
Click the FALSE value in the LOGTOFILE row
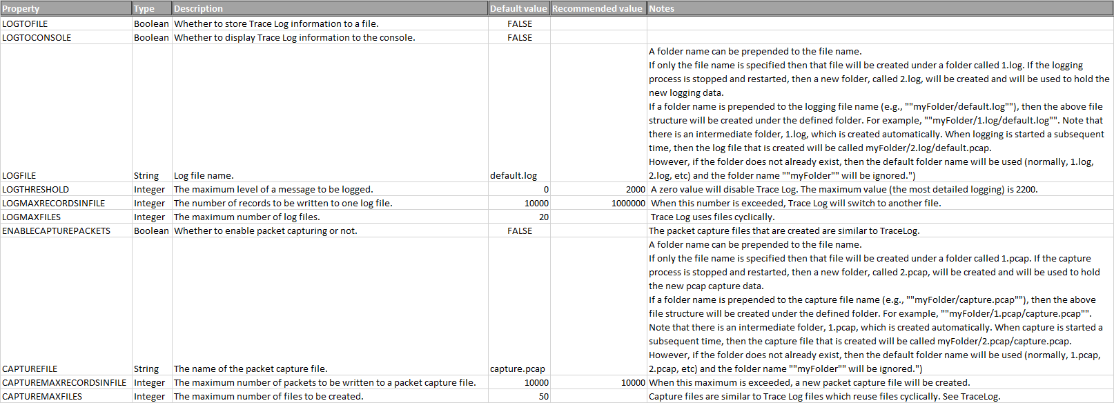tap(520, 23)
